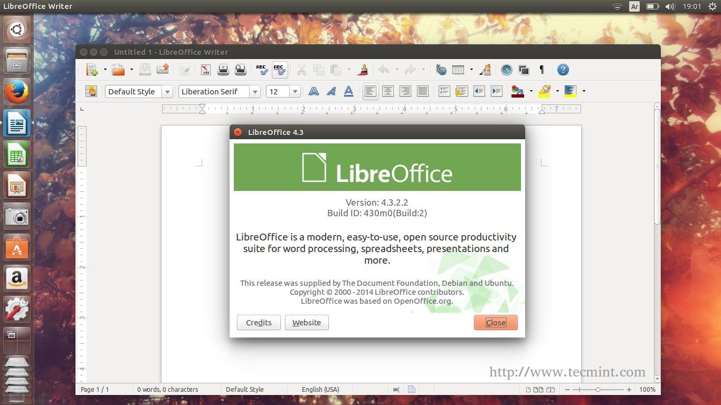The height and width of the screenshot is (405, 721).
Task: Open the Styles and Formatting panel icon
Action: pos(91,91)
